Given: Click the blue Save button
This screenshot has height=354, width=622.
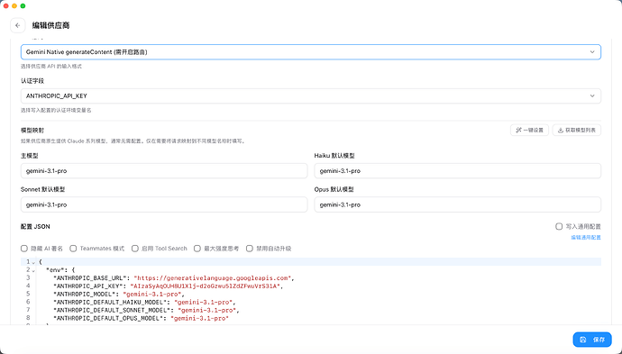Looking at the screenshot, I should point(592,340).
